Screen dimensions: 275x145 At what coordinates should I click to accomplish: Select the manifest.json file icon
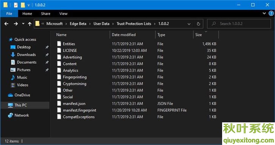click(59, 103)
